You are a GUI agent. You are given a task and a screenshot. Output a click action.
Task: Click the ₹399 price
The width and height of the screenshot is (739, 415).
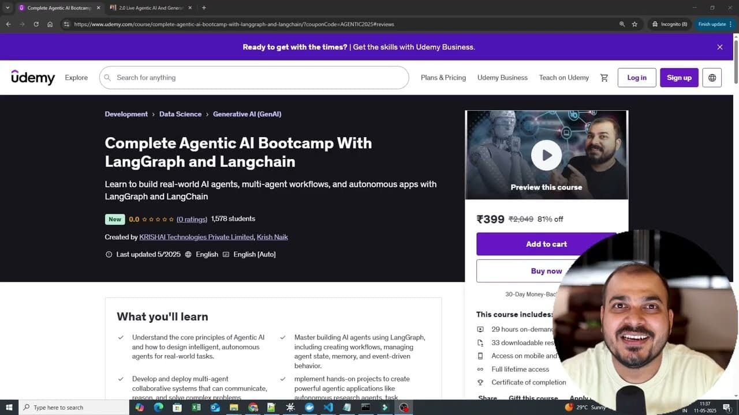tap(490, 219)
